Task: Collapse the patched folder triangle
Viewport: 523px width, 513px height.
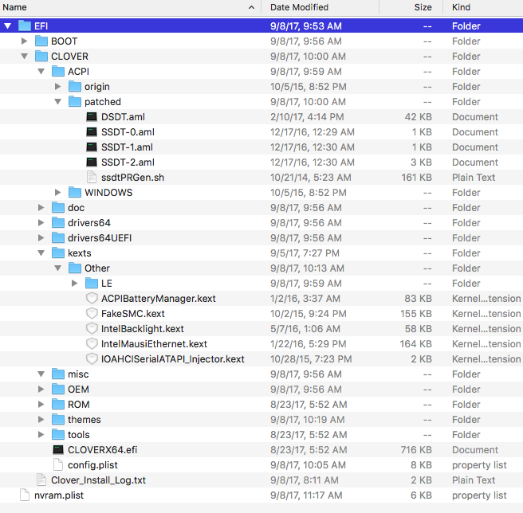Action: click(57, 102)
